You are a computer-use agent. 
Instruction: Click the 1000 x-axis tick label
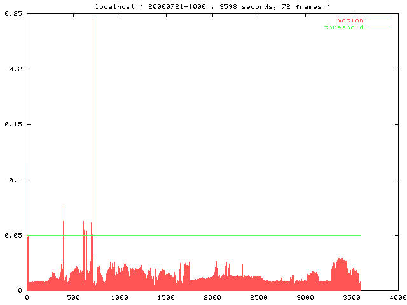pos(120,297)
